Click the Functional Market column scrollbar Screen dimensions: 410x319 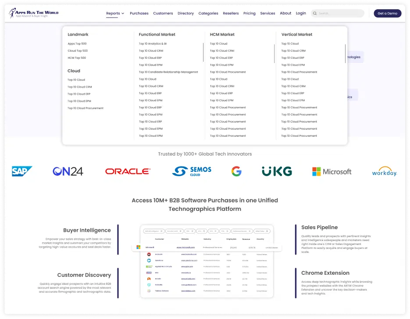[x=203, y=52]
